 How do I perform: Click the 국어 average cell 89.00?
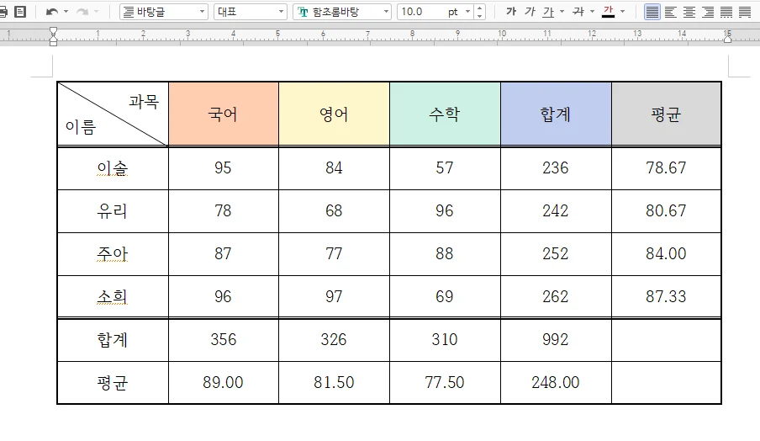click(x=224, y=382)
